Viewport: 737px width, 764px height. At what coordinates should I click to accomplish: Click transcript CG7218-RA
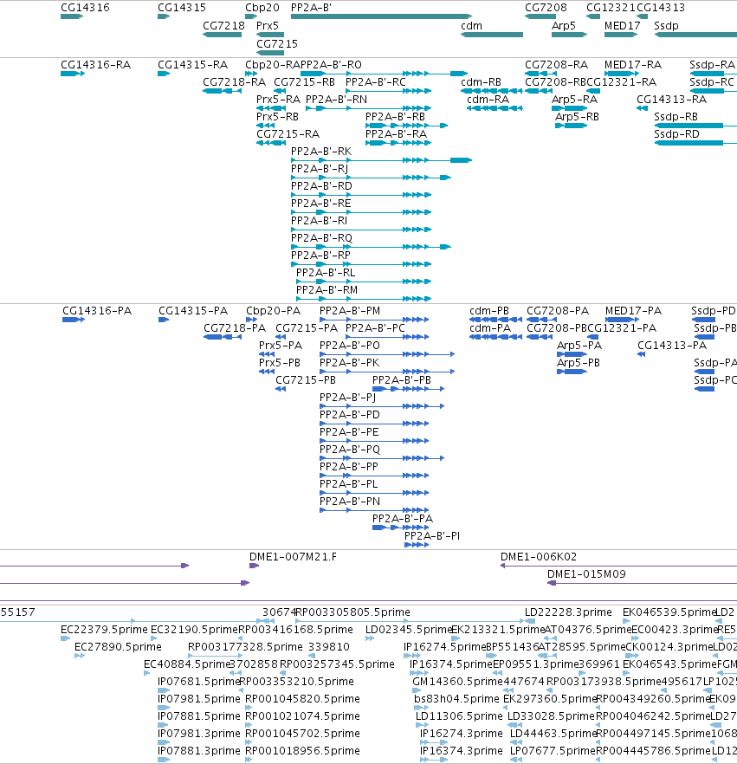tap(222, 91)
